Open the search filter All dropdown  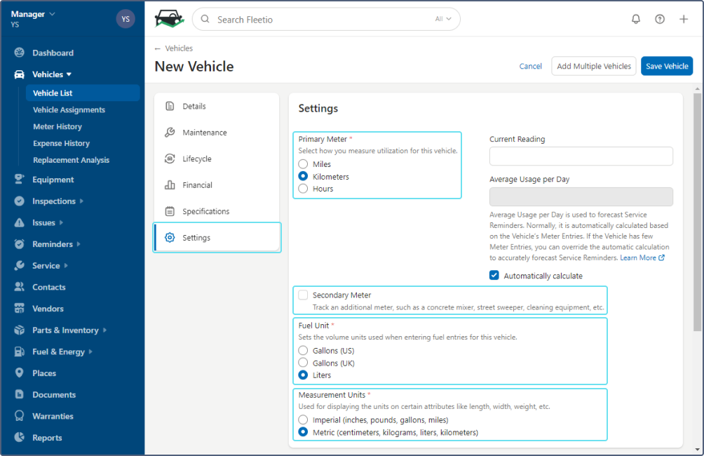tap(443, 20)
